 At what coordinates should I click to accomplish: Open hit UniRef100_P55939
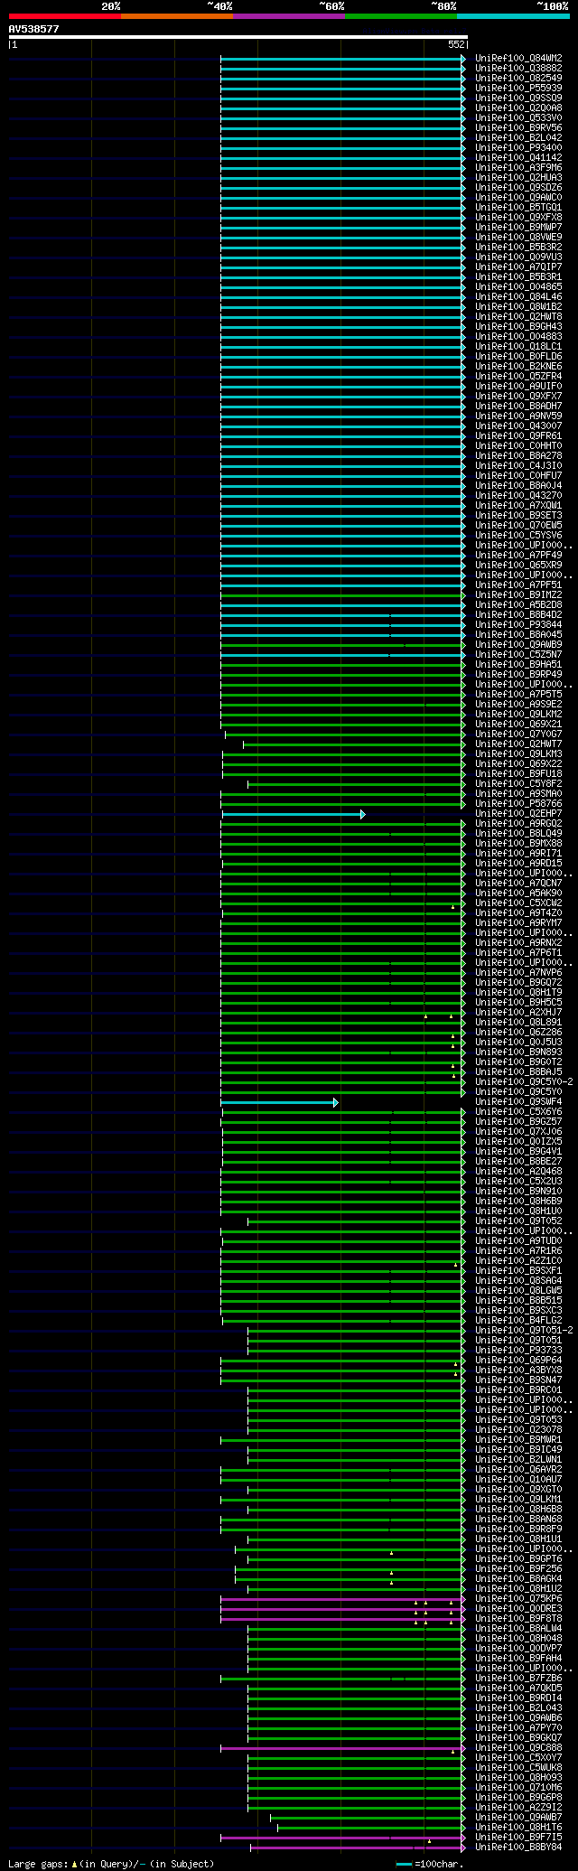click(x=518, y=89)
